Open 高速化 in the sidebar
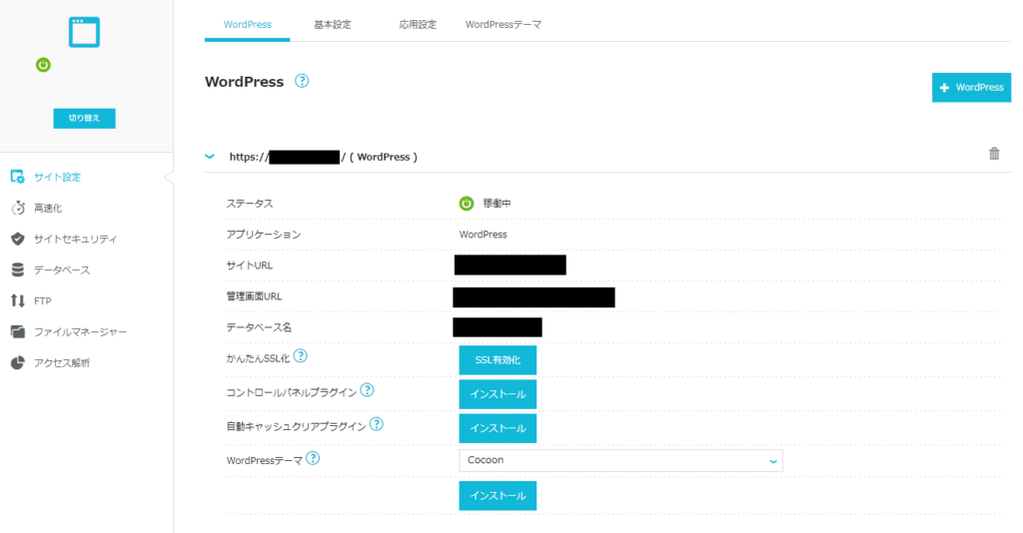 pos(48,208)
